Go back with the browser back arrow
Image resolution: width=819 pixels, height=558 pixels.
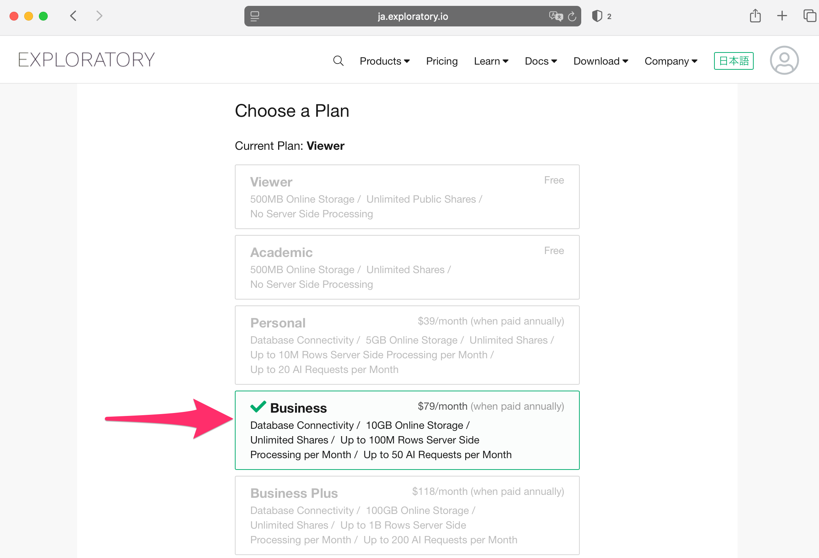(x=73, y=16)
